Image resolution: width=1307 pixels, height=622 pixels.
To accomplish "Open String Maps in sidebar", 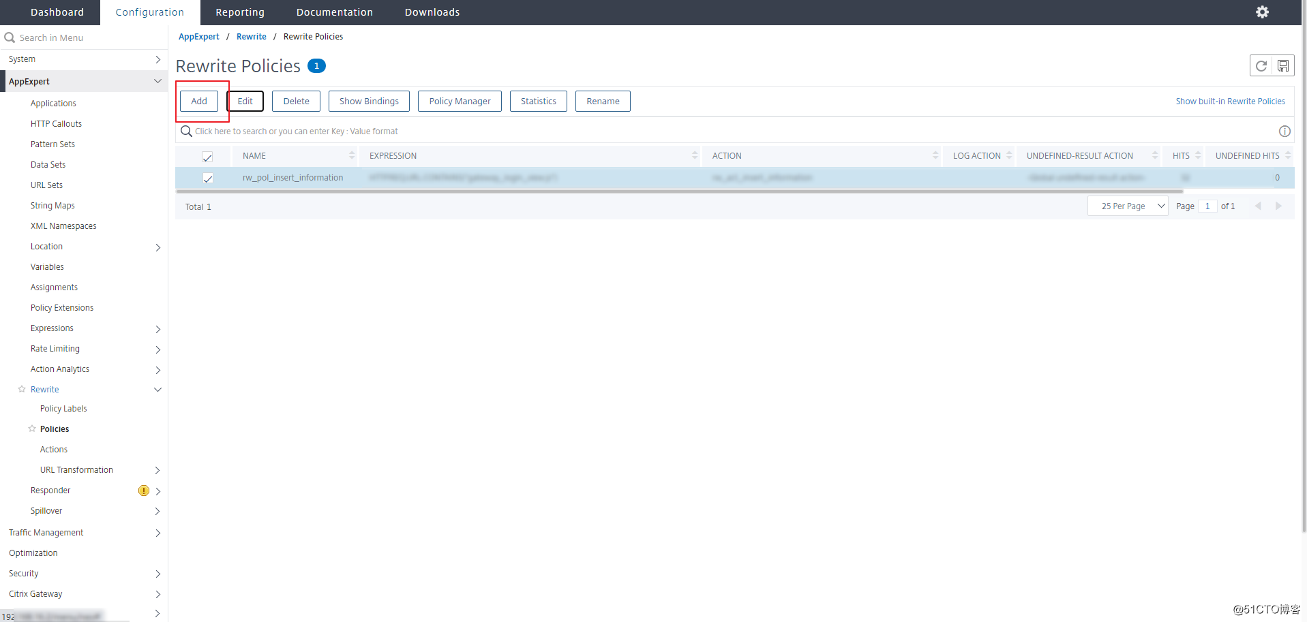I will pyautogui.click(x=52, y=206).
